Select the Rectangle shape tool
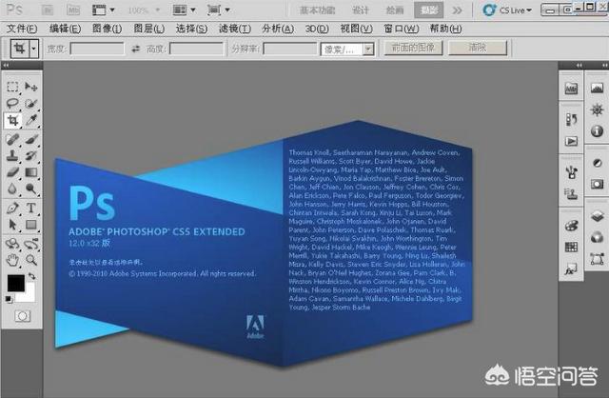Screen dimensions: 609x398 31,225
